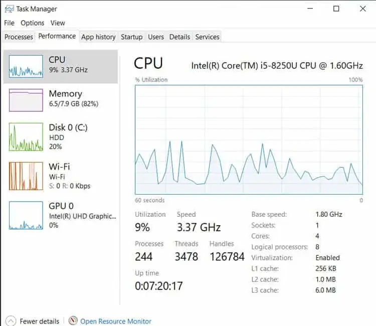376x326 pixels.
Task: Click the Resource Monitor icon
Action: pos(73,321)
